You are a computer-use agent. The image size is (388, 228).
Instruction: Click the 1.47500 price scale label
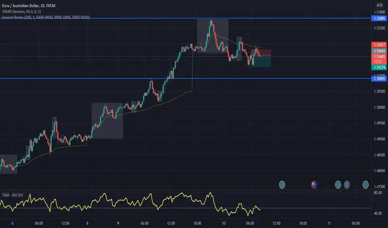click(379, 187)
